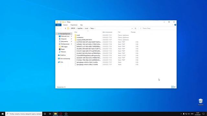The width and height of the screenshot is (207, 116).
Task: Open the Recycle Bin on the desktop
Action: pos(201,102)
